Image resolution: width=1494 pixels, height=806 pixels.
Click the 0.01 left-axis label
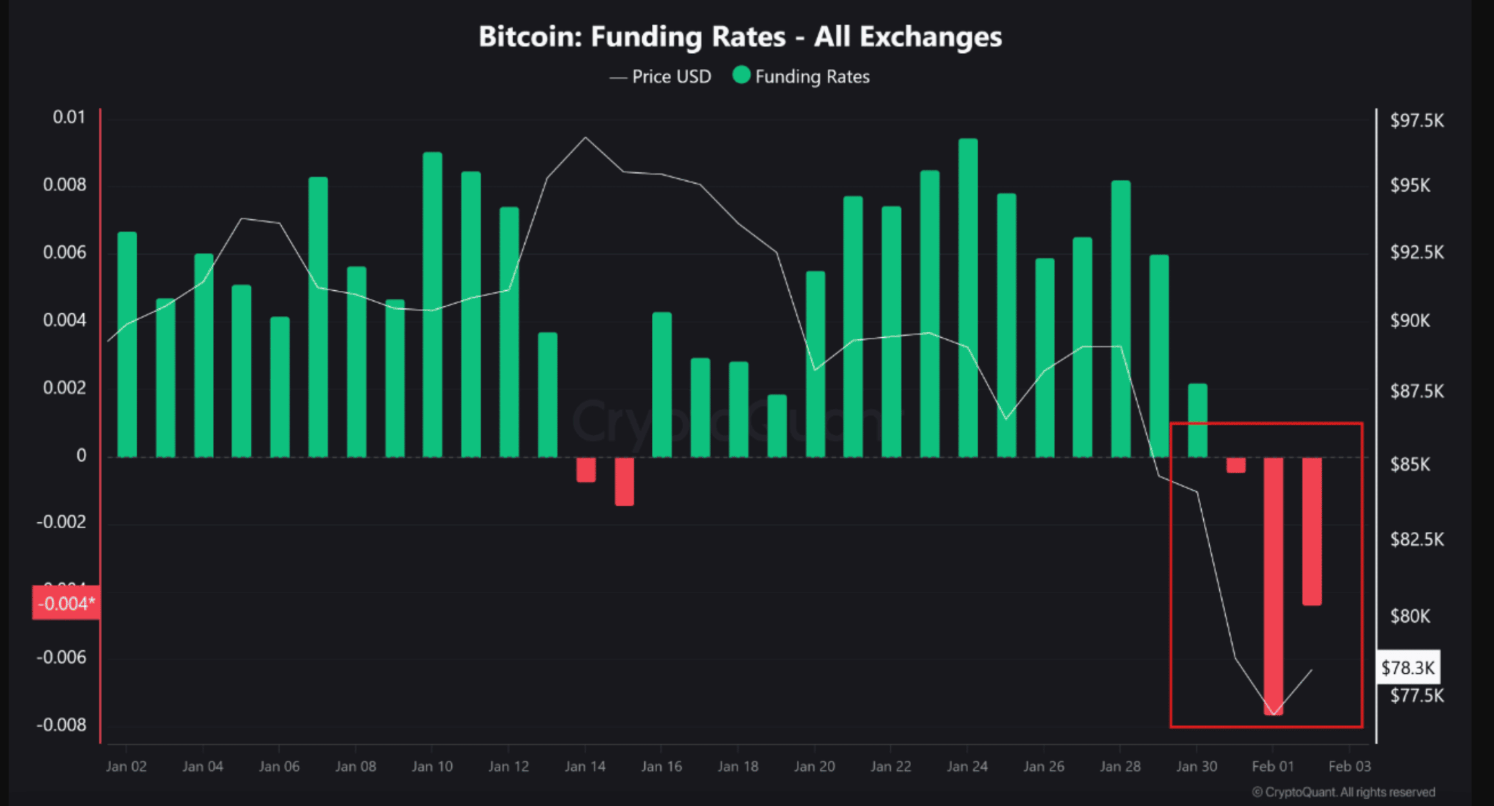(x=68, y=117)
